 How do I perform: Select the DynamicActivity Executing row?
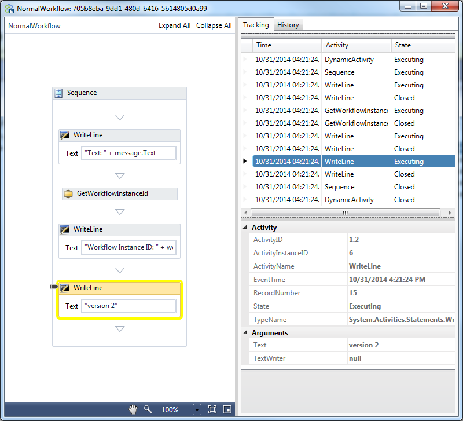[x=354, y=60]
